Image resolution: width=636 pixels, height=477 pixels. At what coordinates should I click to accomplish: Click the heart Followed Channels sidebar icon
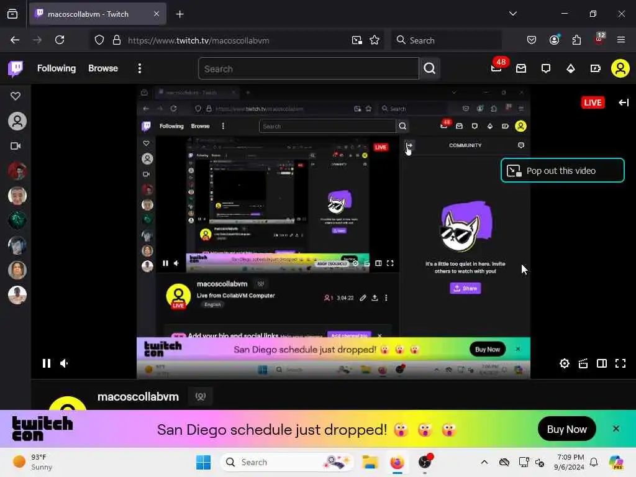click(16, 96)
